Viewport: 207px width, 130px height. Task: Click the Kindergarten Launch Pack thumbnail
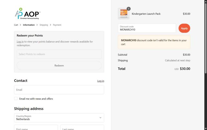pyautogui.click(x=123, y=14)
